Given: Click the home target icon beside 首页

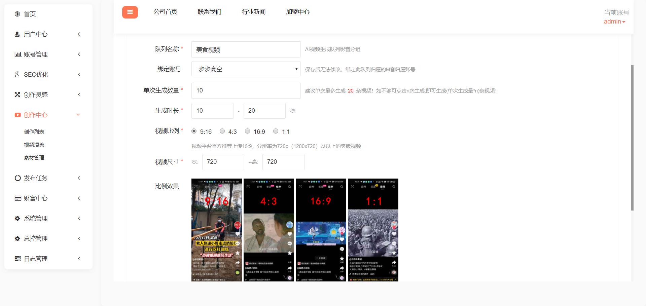Looking at the screenshot, I should [x=17, y=14].
